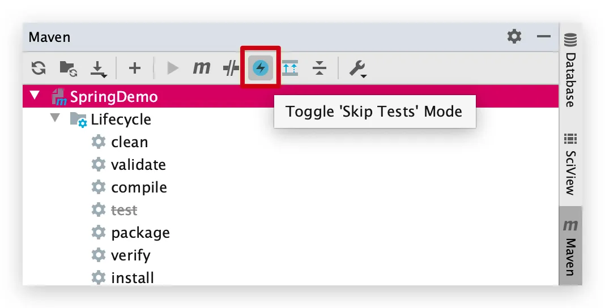Screen dimensions: 605x308
Task: Run selected Maven build
Action: point(172,69)
